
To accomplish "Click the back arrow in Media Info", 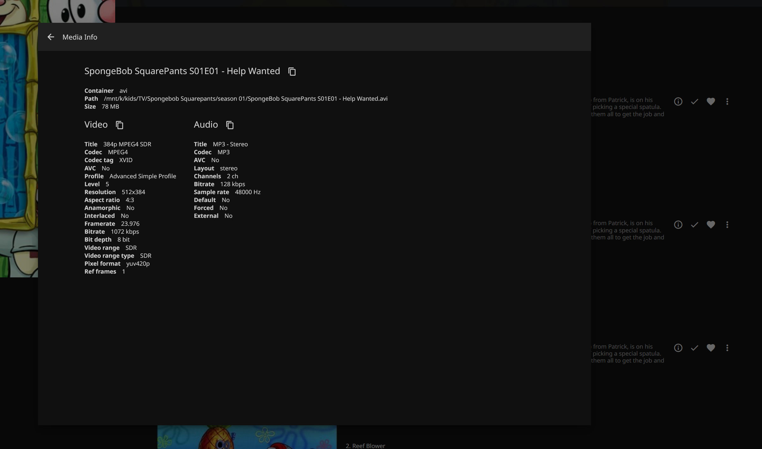I will pos(51,37).
